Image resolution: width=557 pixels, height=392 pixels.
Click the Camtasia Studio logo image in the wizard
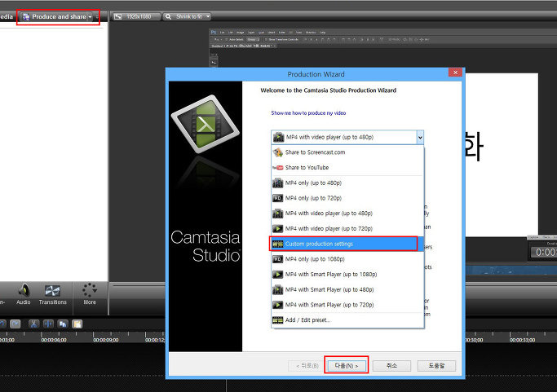[206, 124]
